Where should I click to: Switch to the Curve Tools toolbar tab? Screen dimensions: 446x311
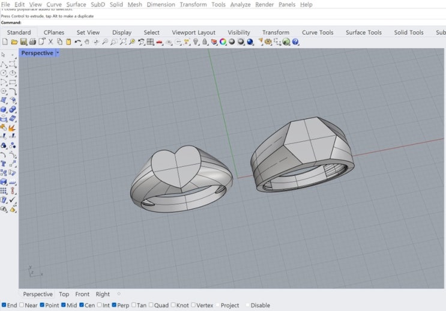click(318, 32)
